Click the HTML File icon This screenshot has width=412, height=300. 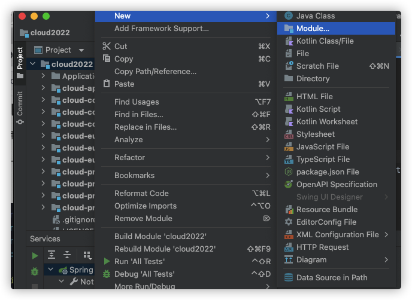pos(289,96)
